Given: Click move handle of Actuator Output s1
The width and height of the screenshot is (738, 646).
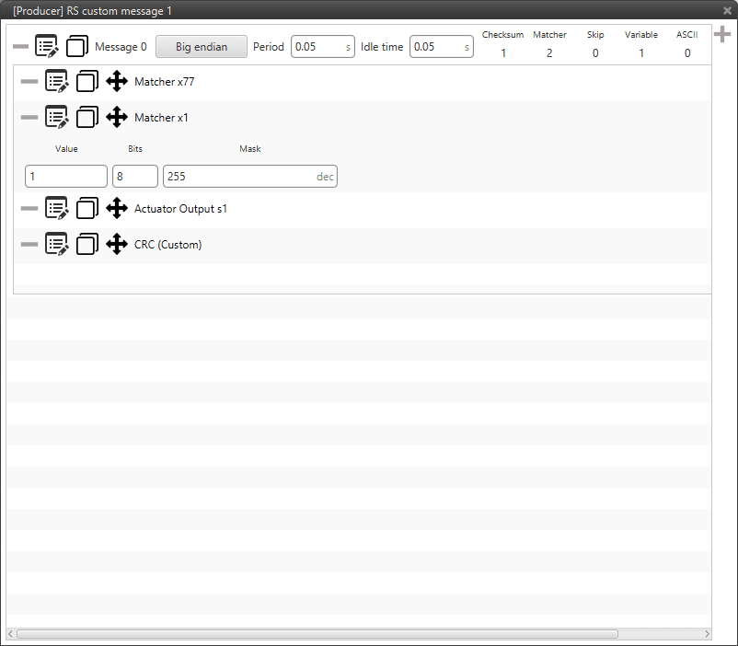Looking at the screenshot, I should click(x=117, y=208).
